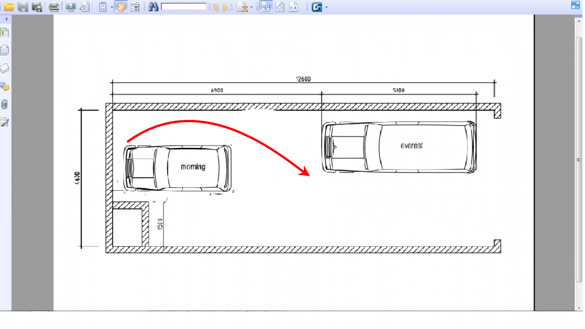Select the Hand pan tool
The image size is (585, 329).
tap(121, 7)
